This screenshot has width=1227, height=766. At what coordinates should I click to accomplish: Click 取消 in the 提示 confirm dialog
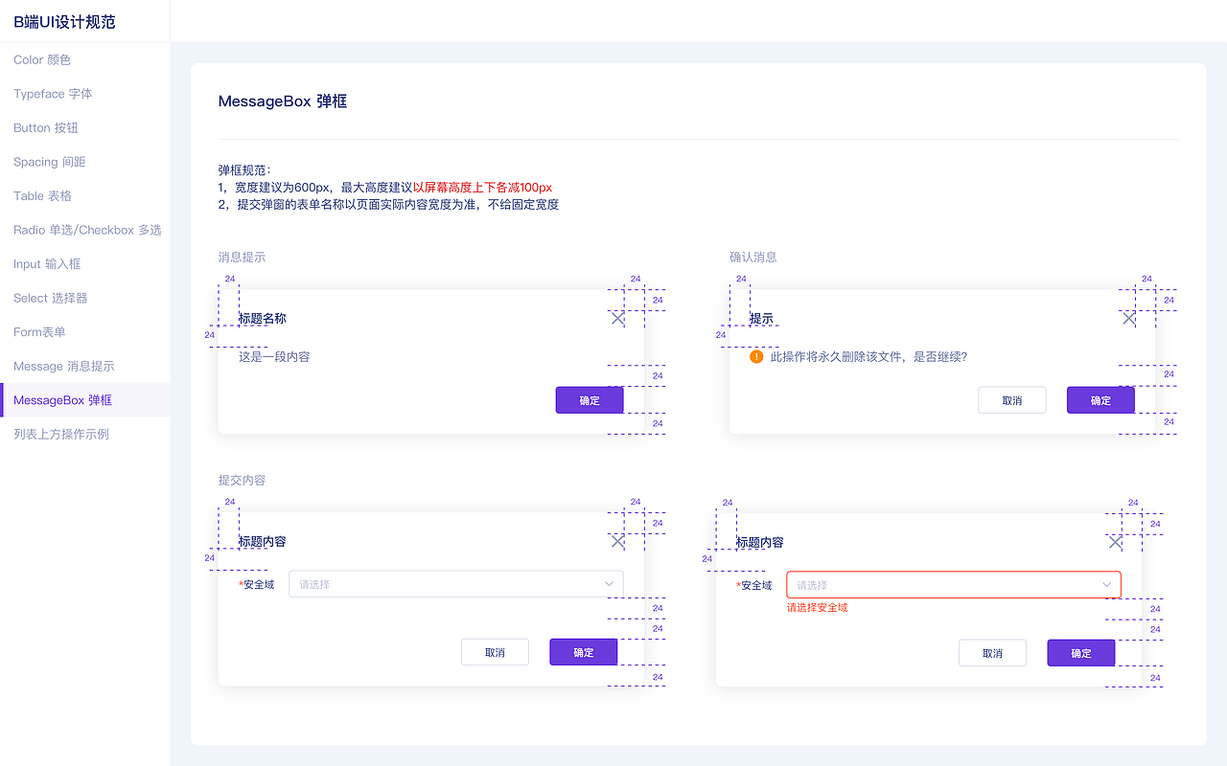(x=1011, y=400)
